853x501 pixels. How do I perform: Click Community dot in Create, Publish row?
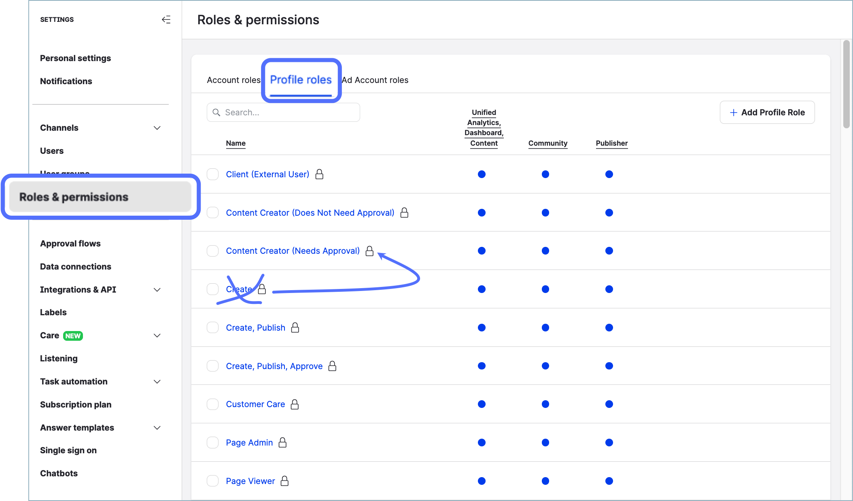[x=545, y=327]
